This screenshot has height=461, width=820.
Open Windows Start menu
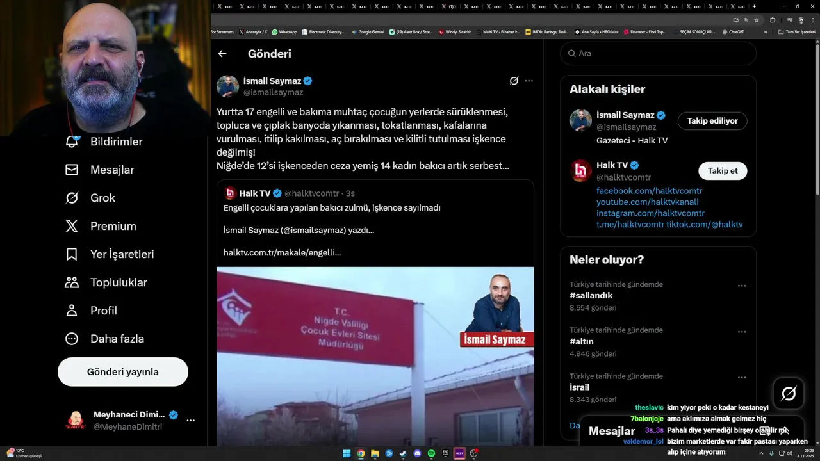(347, 453)
